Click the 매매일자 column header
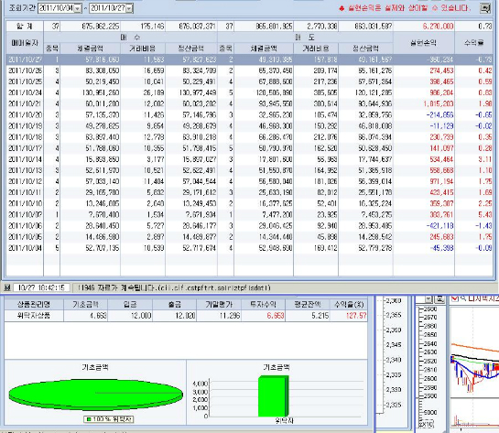 tap(25, 43)
